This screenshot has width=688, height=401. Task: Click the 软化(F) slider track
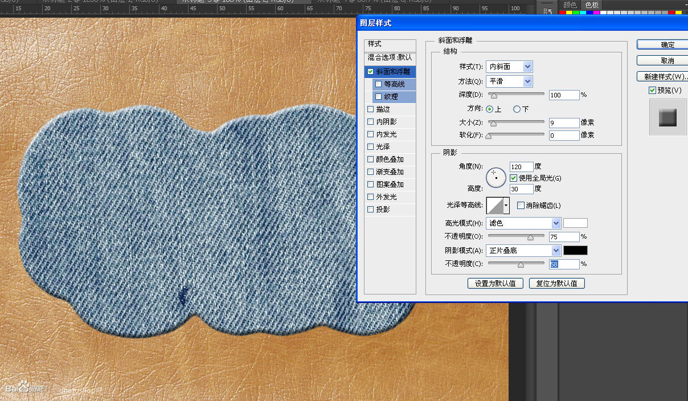[516, 135]
